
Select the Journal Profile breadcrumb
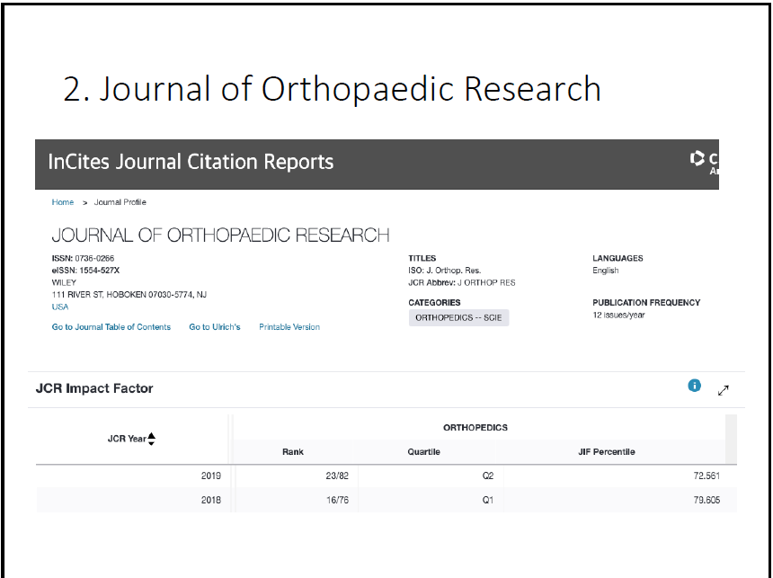[120, 202]
